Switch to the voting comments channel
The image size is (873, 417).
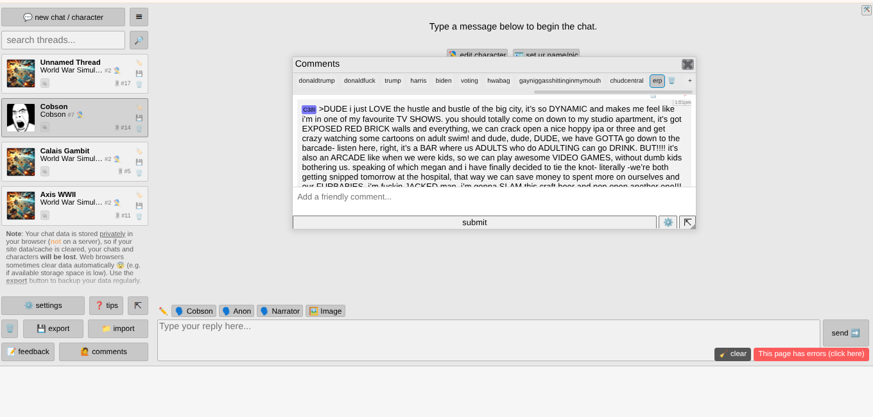click(469, 81)
